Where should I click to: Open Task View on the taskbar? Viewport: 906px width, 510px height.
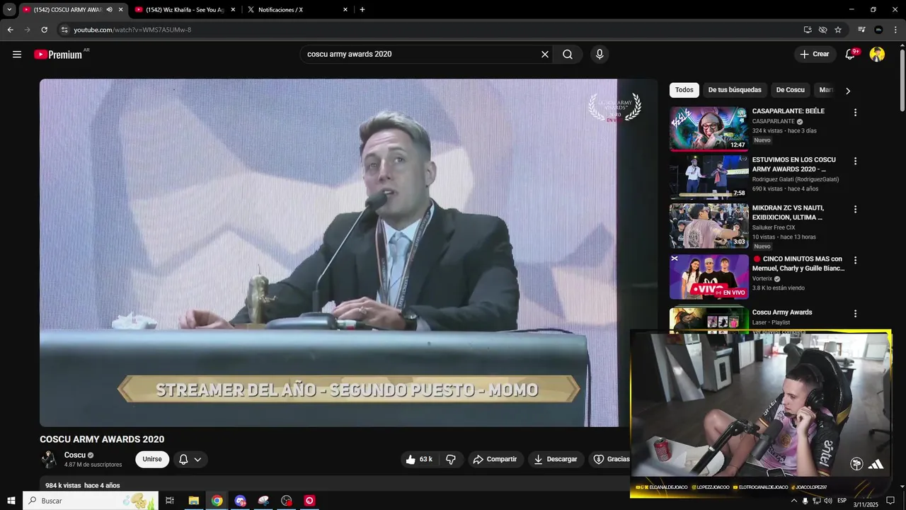point(170,501)
